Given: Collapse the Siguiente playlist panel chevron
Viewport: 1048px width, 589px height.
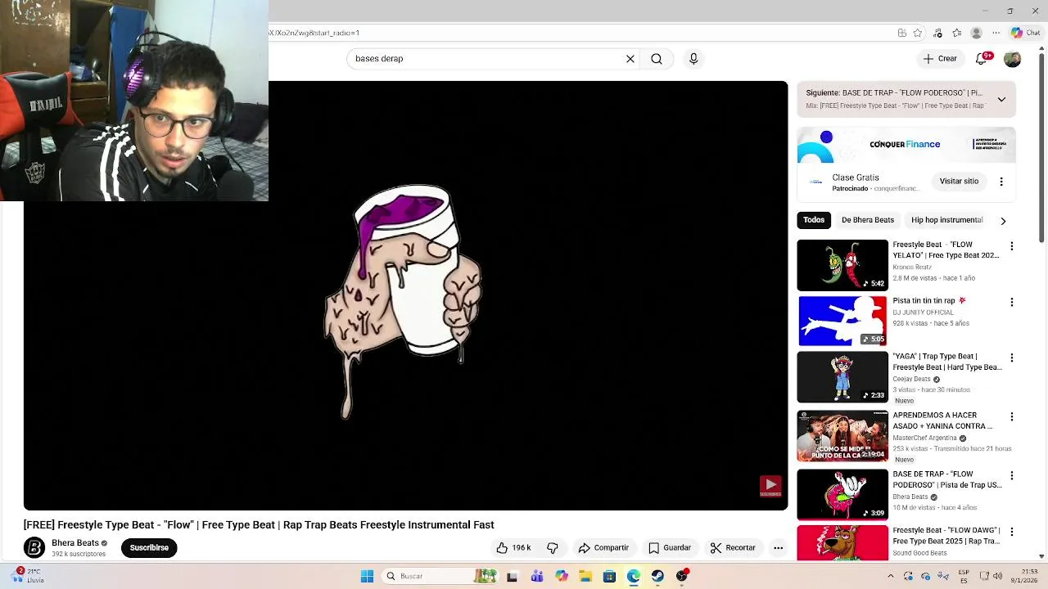Looking at the screenshot, I should pyautogui.click(x=1001, y=99).
